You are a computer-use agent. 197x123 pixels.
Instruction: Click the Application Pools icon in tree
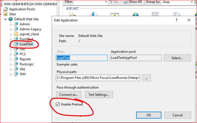pos(6,9)
